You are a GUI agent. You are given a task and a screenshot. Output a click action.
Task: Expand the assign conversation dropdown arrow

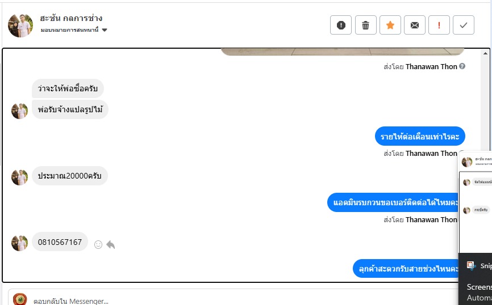pyautogui.click(x=105, y=30)
